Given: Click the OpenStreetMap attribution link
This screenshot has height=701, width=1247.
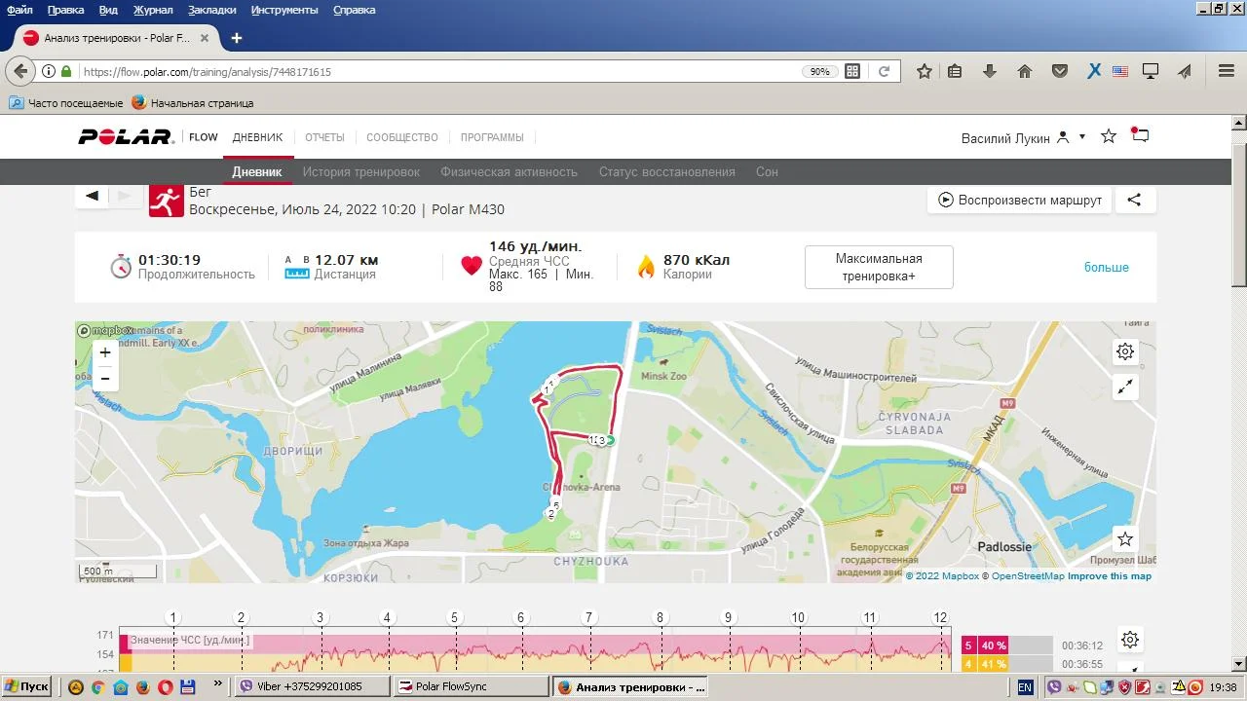Looking at the screenshot, I should click(1028, 576).
